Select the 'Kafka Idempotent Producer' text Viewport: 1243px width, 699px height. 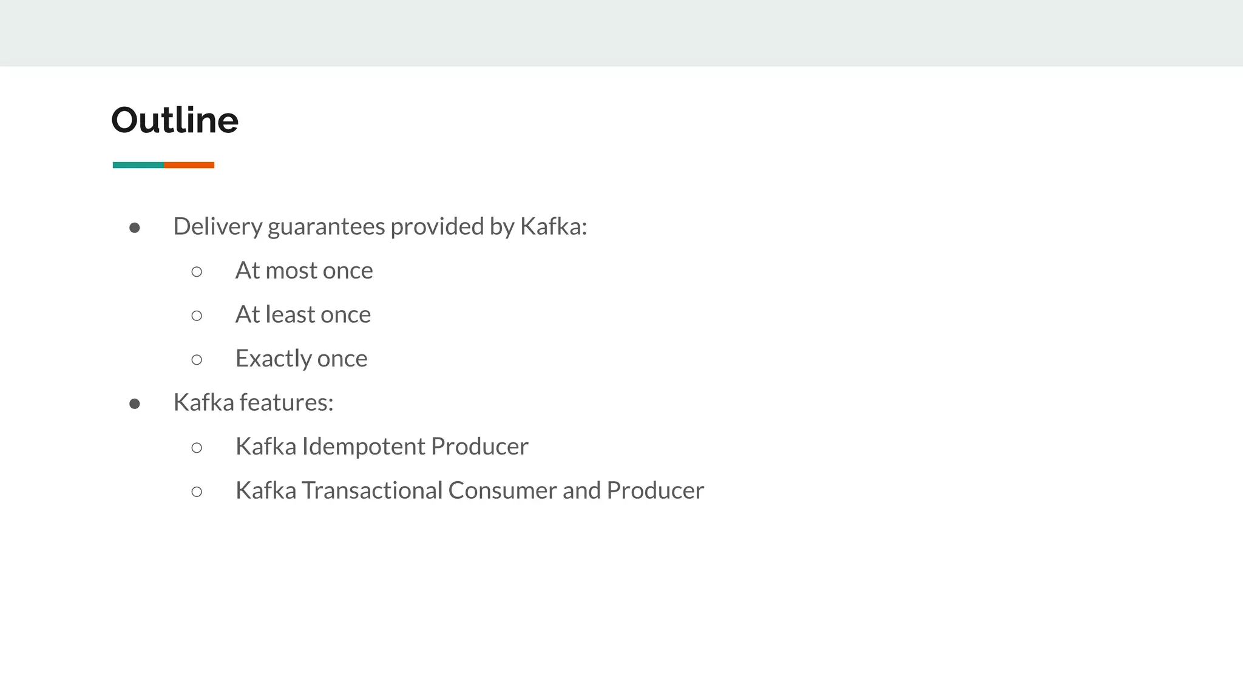pyautogui.click(x=382, y=447)
